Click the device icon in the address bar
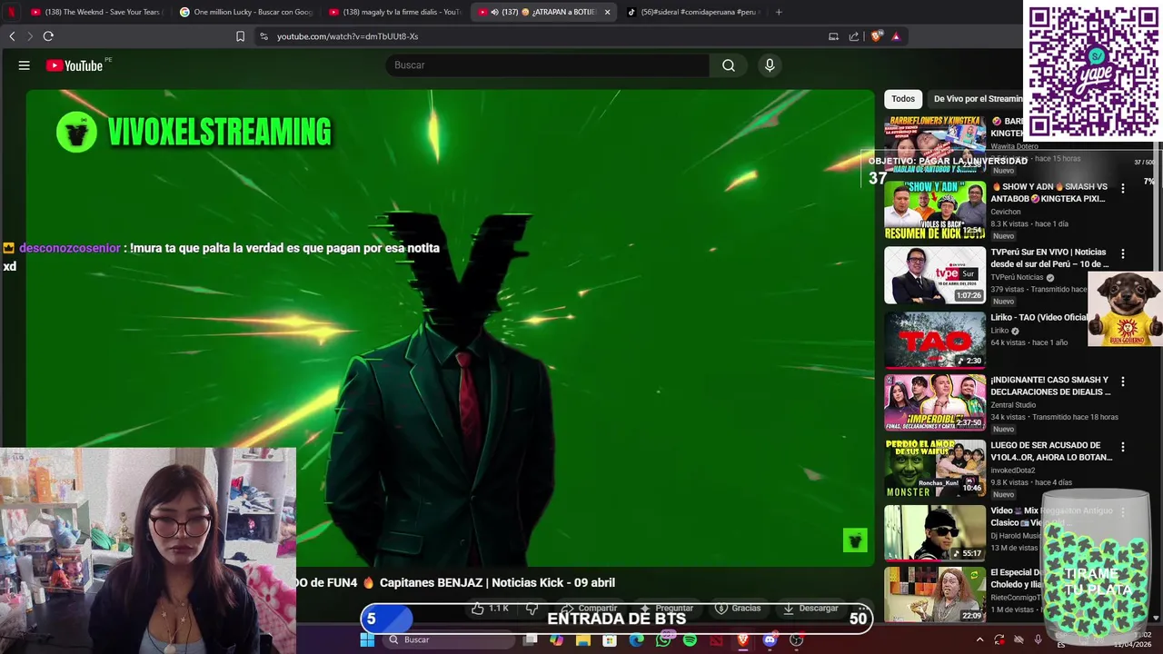 click(x=833, y=36)
